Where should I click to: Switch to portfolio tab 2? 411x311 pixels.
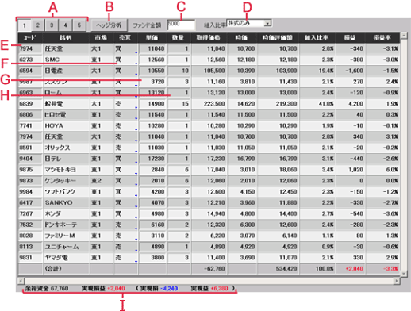pyautogui.click(x=38, y=25)
